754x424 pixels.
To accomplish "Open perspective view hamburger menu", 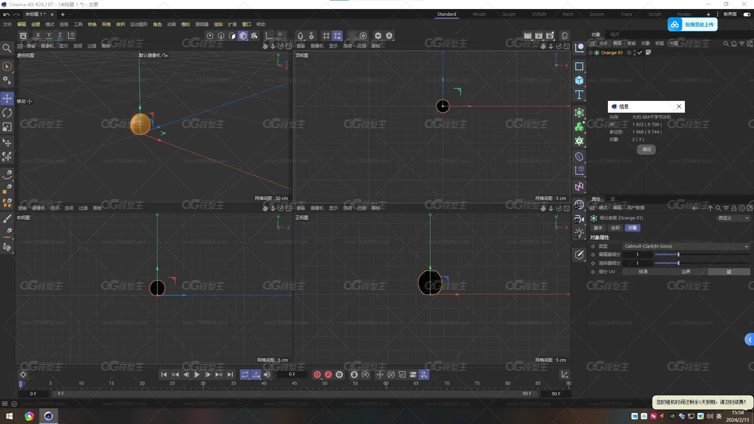I will (20, 46).
